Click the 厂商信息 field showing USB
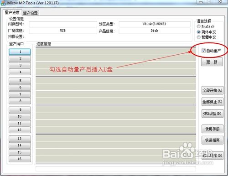Viewport: 228px width, 176px height. [63, 31]
